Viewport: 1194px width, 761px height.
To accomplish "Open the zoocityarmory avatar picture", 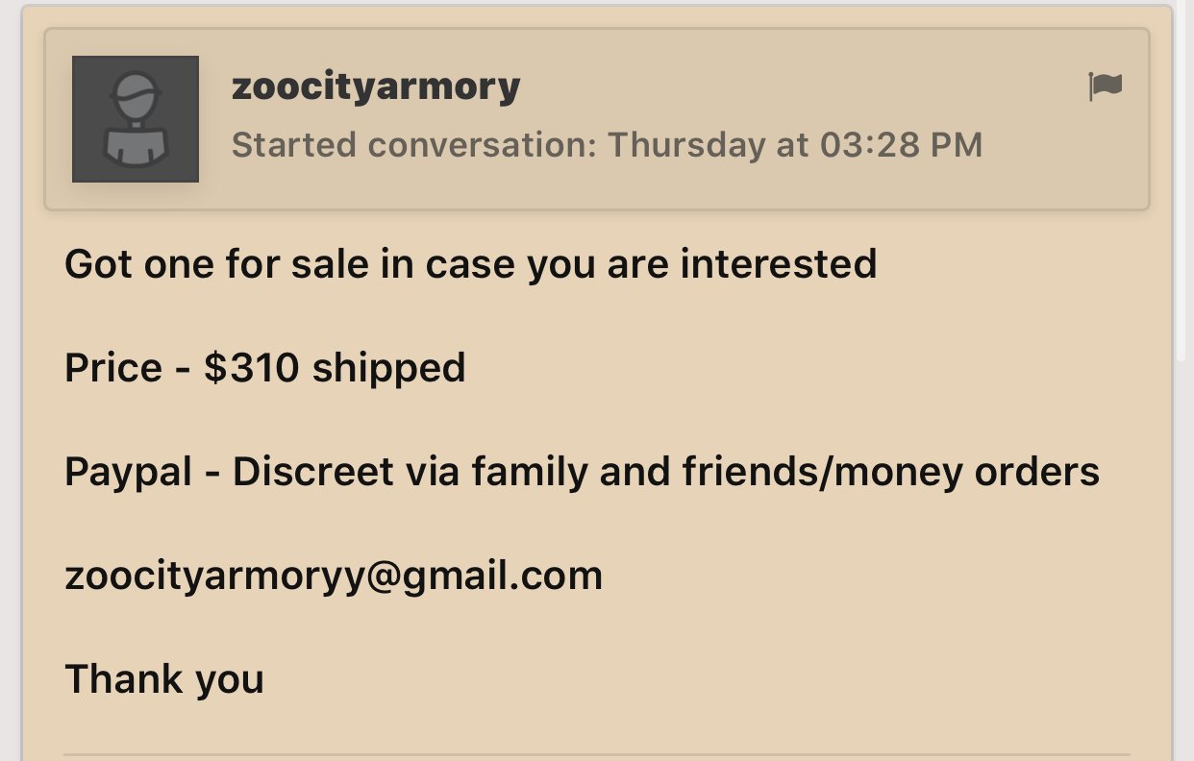I will (x=136, y=119).
